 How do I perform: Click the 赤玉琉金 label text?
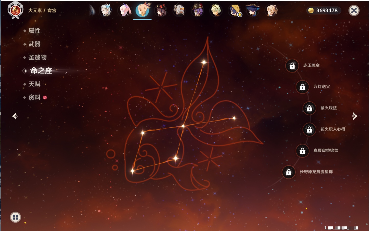311,65
